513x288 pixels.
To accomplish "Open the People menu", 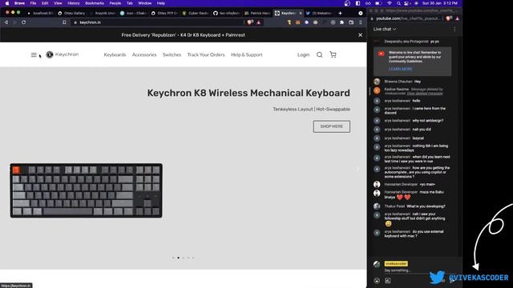I will click(115, 3).
